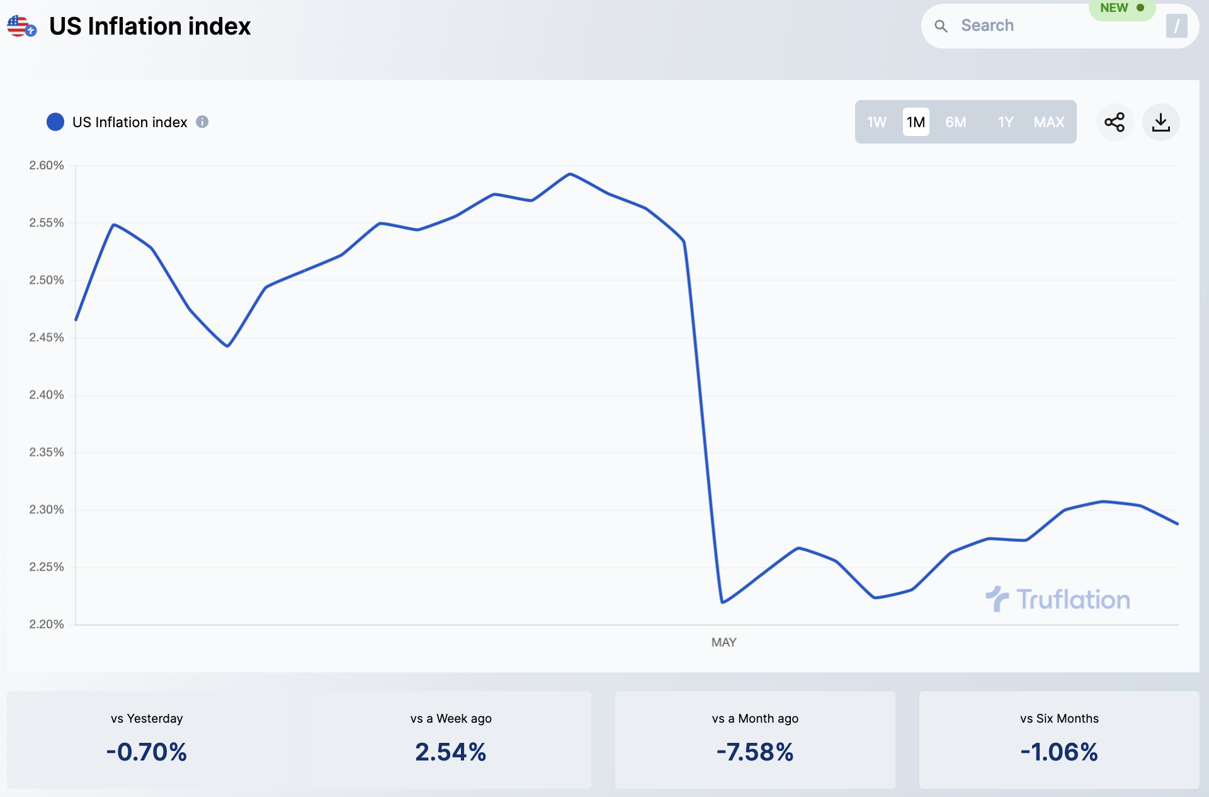Open the vs Yesterday stat card
1209x797 pixels.
[x=147, y=740]
